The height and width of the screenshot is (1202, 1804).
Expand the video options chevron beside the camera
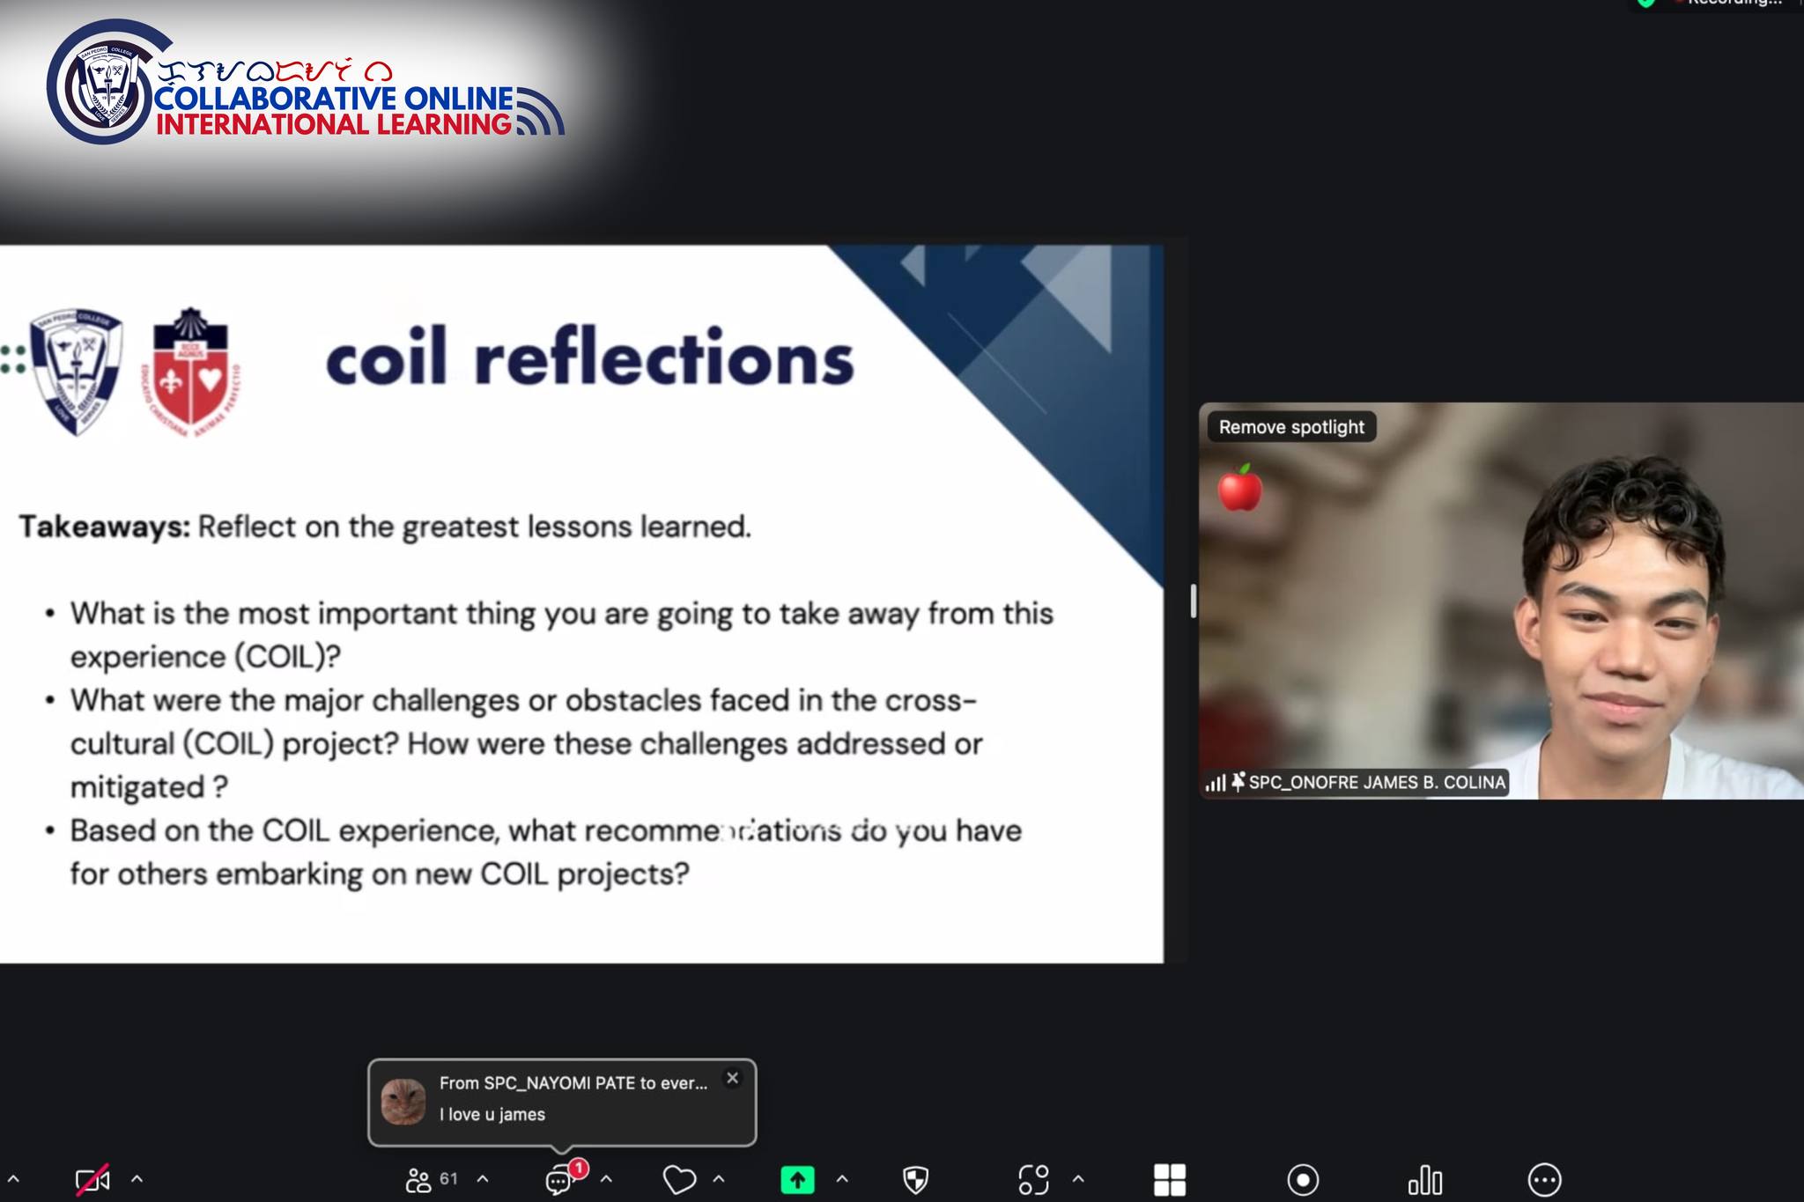137,1179
